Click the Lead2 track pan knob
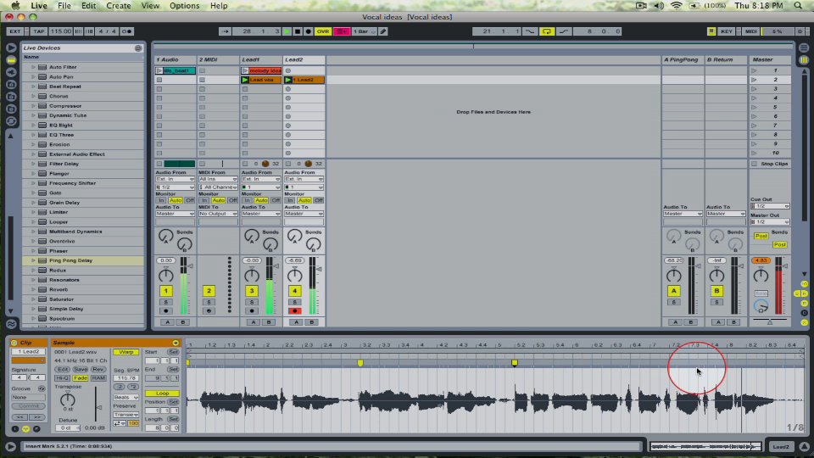This screenshot has height=458, width=814. click(294, 275)
